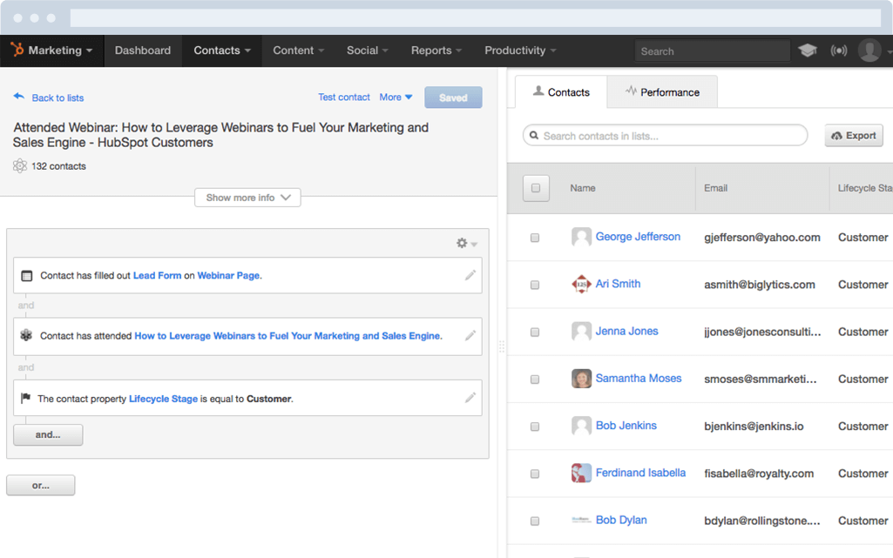Click the Export button
Screen dimensions: 893x558
[x=854, y=136]
